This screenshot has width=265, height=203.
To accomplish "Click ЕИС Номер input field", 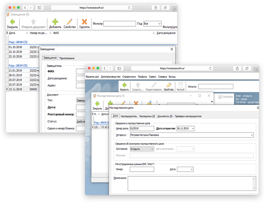I will point(142,169).
